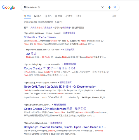Click 翻譯這個網頁 for the noitalog.tokyo result

(x=70, y=64)
